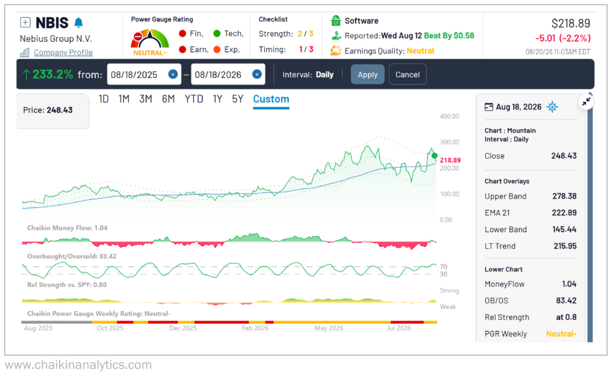Switch to the 1D range tab

pos(104,99)
